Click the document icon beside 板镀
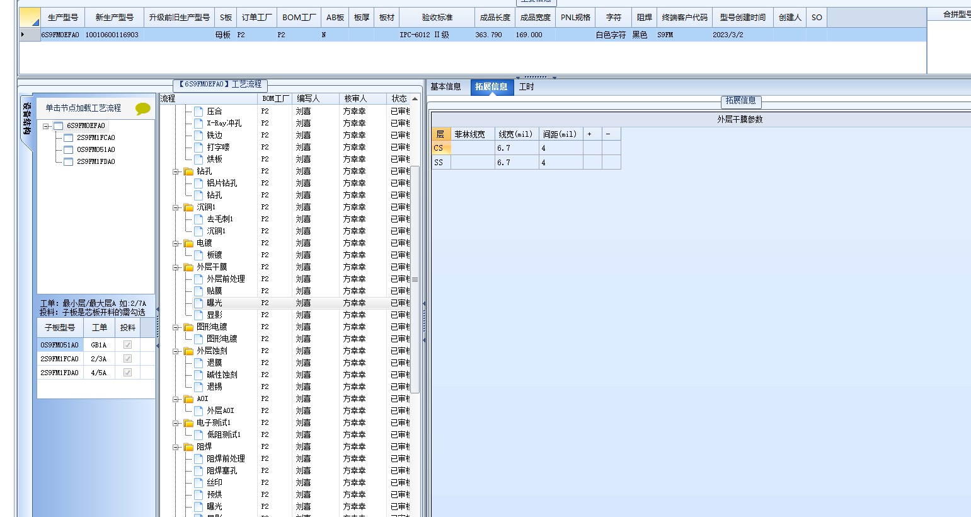 [198, 255]
